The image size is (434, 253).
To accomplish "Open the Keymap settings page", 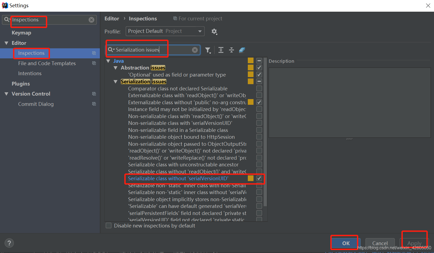I will pyautogui.click(x=21, y=33).
